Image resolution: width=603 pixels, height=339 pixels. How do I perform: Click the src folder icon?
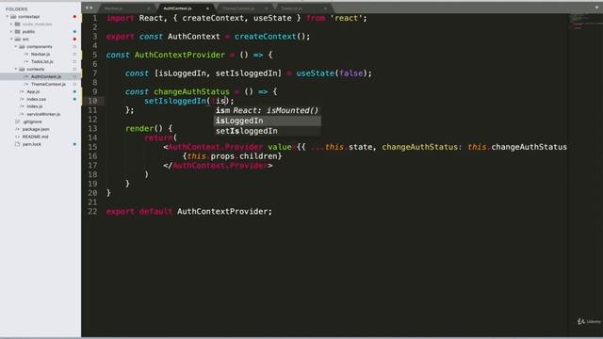click(x=17, y=39)
